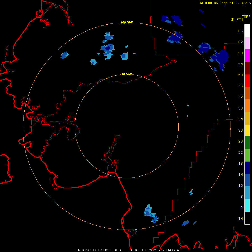Select the dark orange legend color block

pos(247,93)
